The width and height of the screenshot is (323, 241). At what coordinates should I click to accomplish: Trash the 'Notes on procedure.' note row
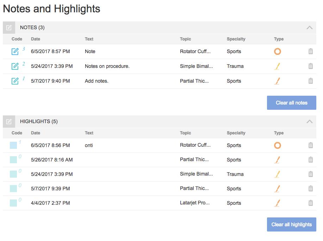[311, 66]
